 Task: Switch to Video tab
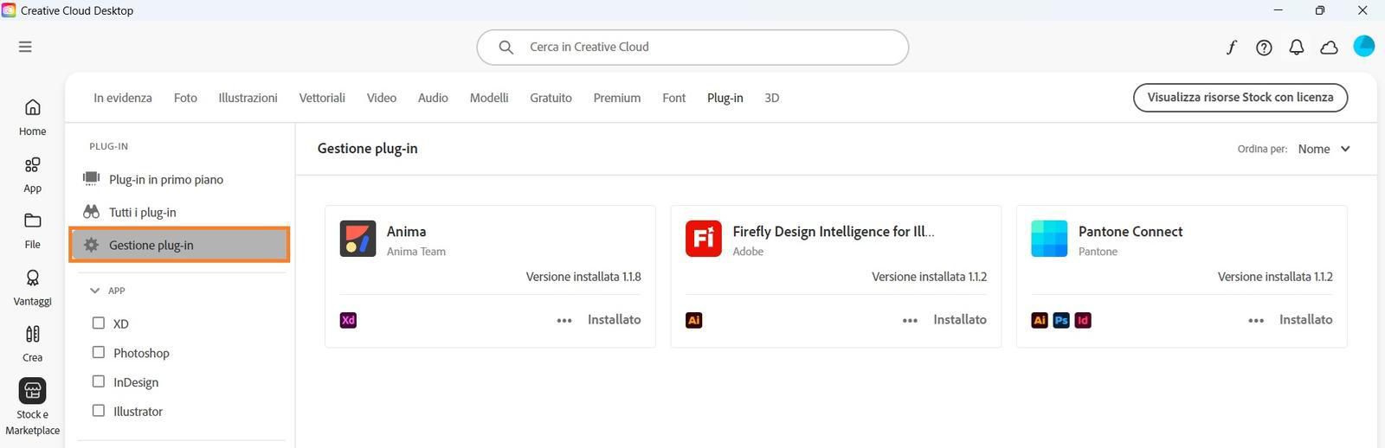coord(381,98)
